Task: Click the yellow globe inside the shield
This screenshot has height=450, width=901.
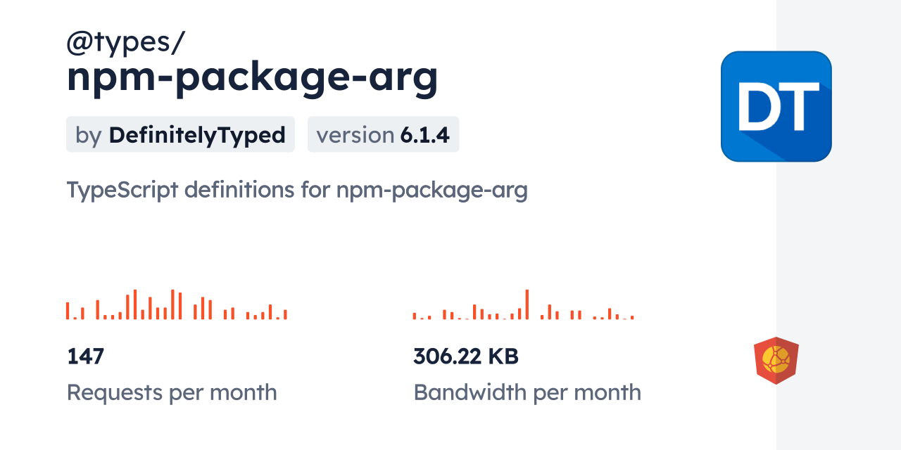Action: click(x=776, y=359)
